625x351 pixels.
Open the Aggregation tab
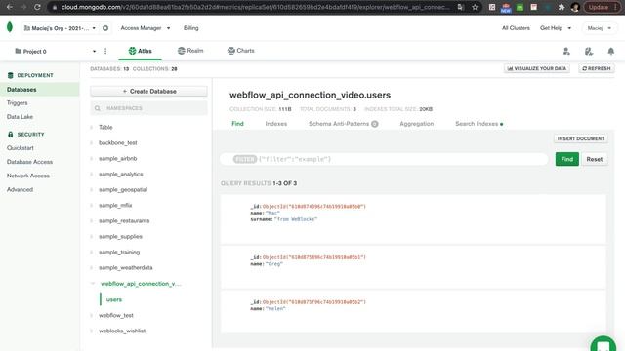417,124
